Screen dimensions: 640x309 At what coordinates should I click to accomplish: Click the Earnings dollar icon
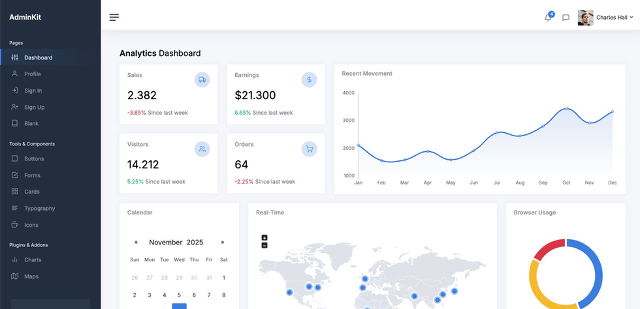309,80
